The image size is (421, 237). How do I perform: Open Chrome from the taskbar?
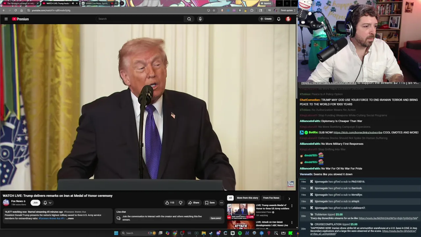pos(175,233)
